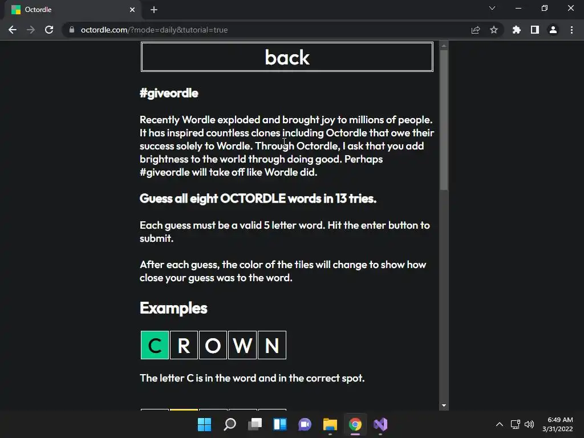The height and width of the screenshot is (438, 584).
Task: Click the W tile in CROWN
Action: pyautogui.click(x=242, y=345)
